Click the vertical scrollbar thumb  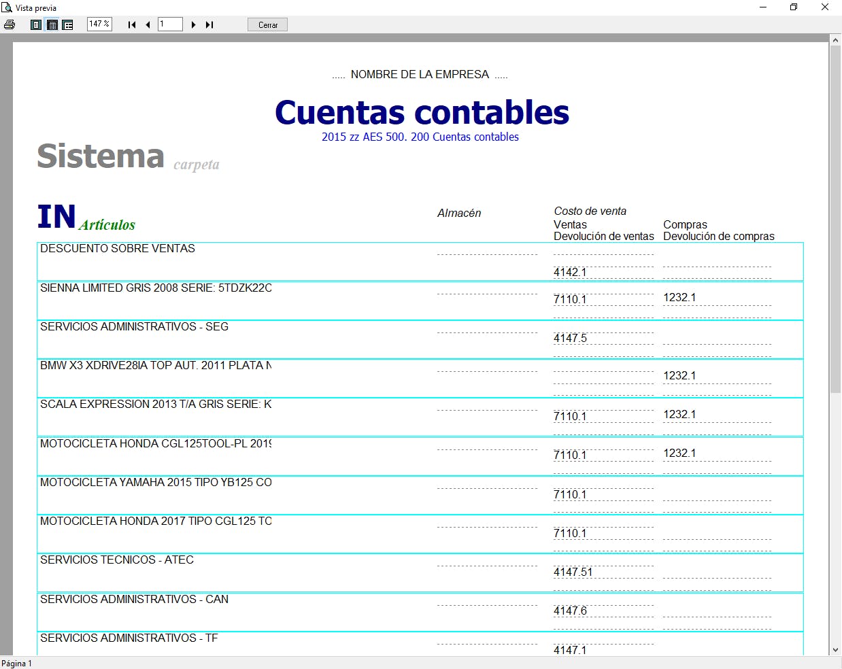coord(835,219)
